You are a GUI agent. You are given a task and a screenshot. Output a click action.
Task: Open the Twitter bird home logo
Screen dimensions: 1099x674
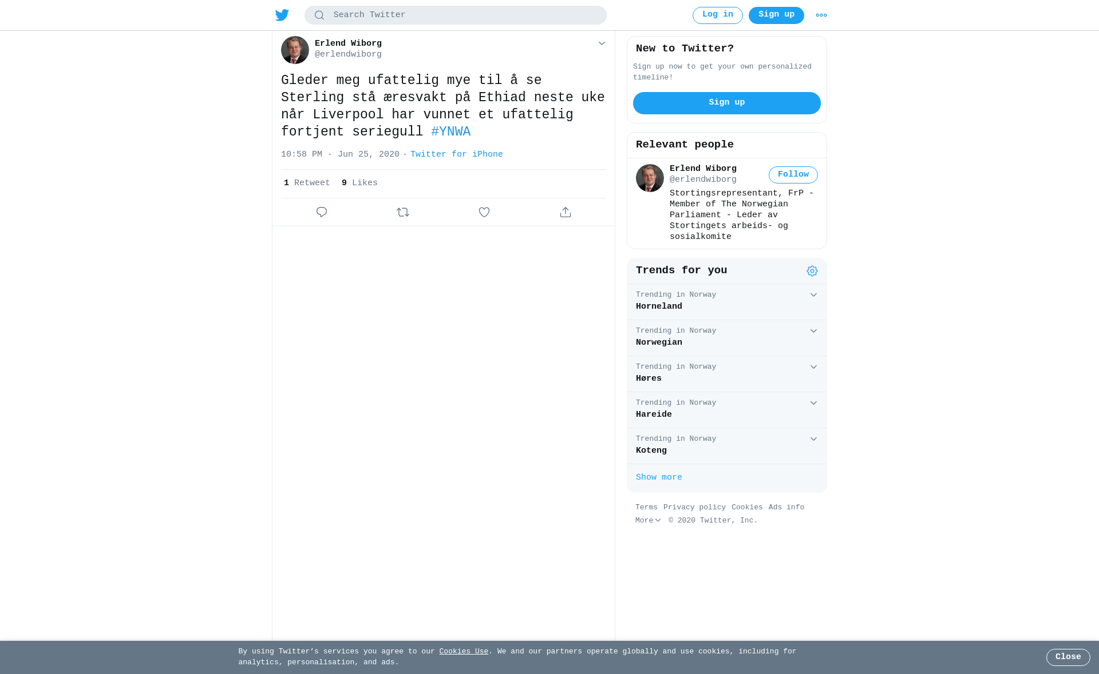(x=282, y=15)
